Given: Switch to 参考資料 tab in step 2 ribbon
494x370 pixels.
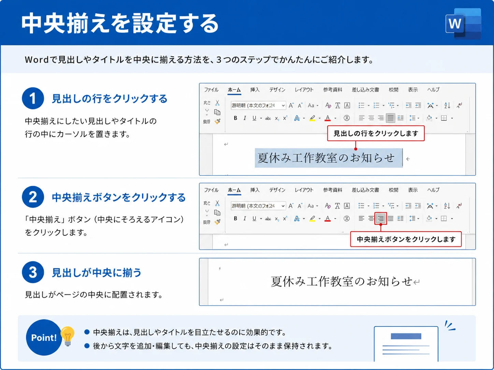Looking at the screenshot, I should click(333, 190).
